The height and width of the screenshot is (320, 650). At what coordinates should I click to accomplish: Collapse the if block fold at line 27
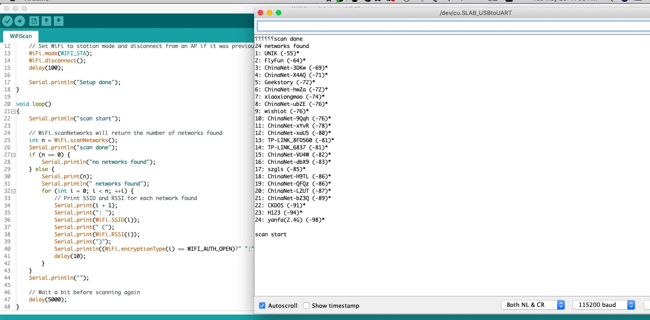pyautogui.click(x=14, y=155)
